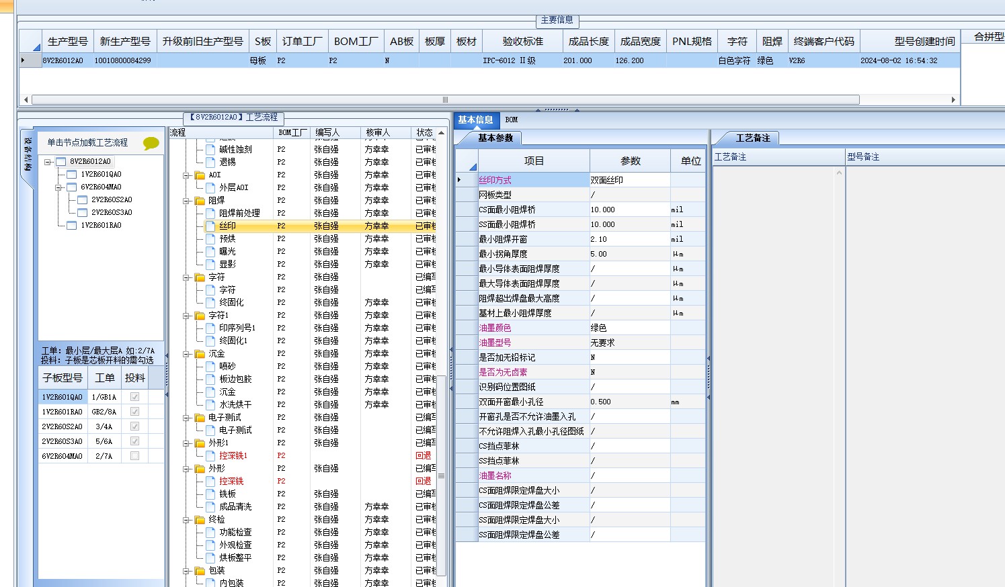Click the yellow speech bubble icon

(151, 143)
